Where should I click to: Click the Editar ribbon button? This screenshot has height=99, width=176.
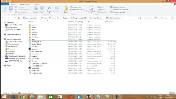101,10
